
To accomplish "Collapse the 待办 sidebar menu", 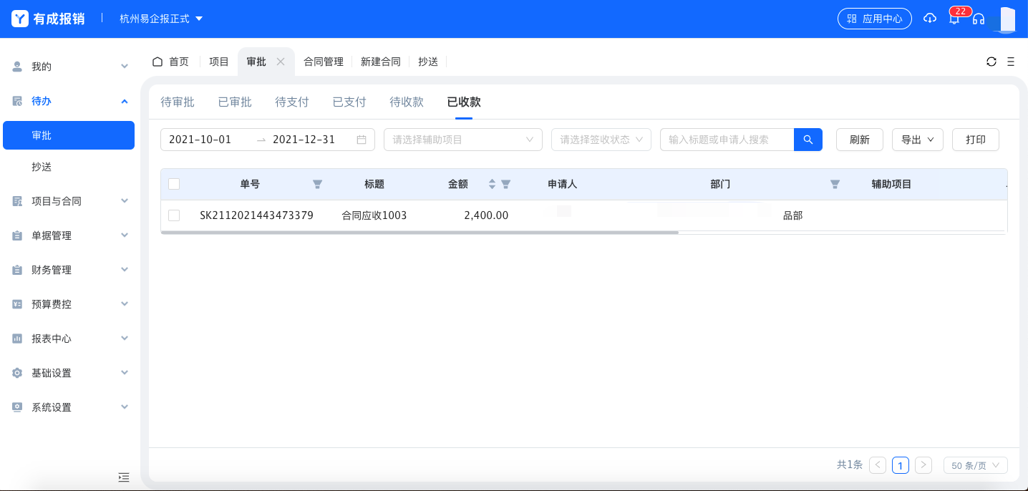I will 125,101.
